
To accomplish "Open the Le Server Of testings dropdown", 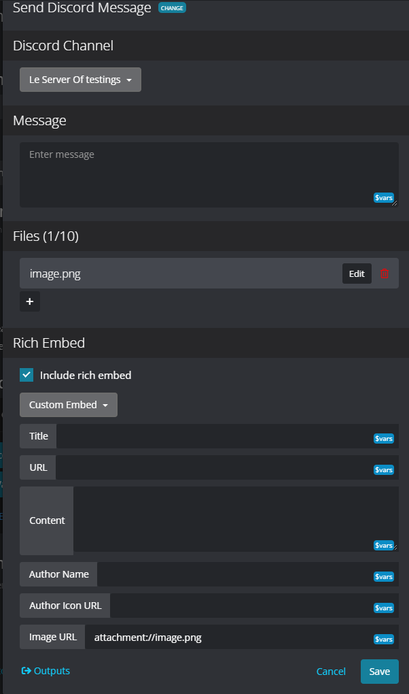I will pos(79,80).
